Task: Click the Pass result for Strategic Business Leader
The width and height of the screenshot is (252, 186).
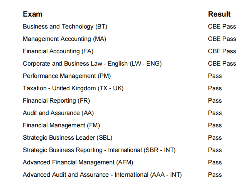Action: 215,138
